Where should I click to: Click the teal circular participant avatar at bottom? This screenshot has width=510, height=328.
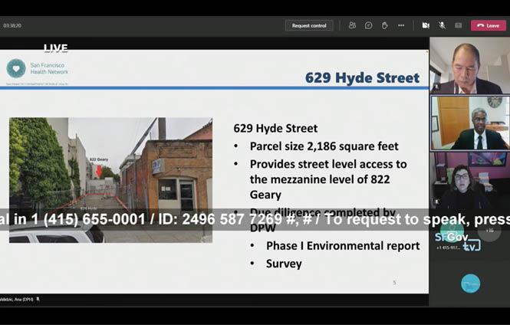tap(470, 284)
